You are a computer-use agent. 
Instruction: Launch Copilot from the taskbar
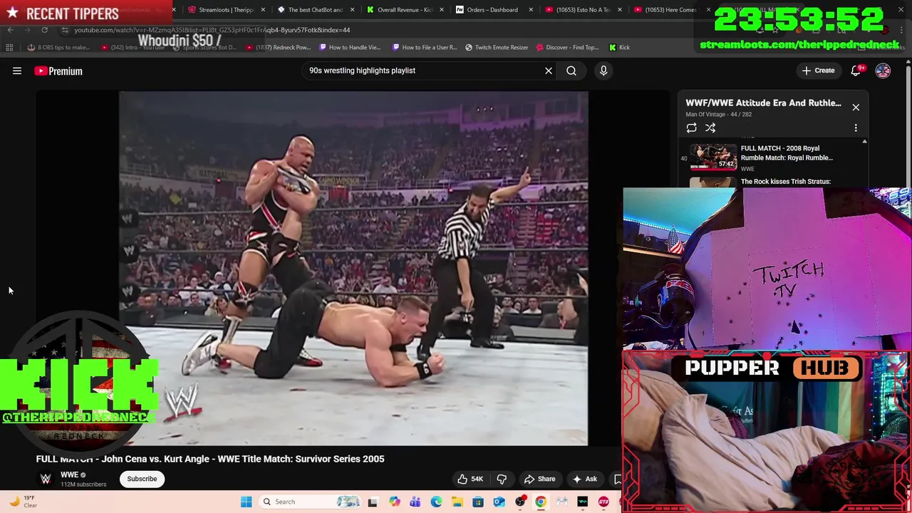(x=394, y=502)
